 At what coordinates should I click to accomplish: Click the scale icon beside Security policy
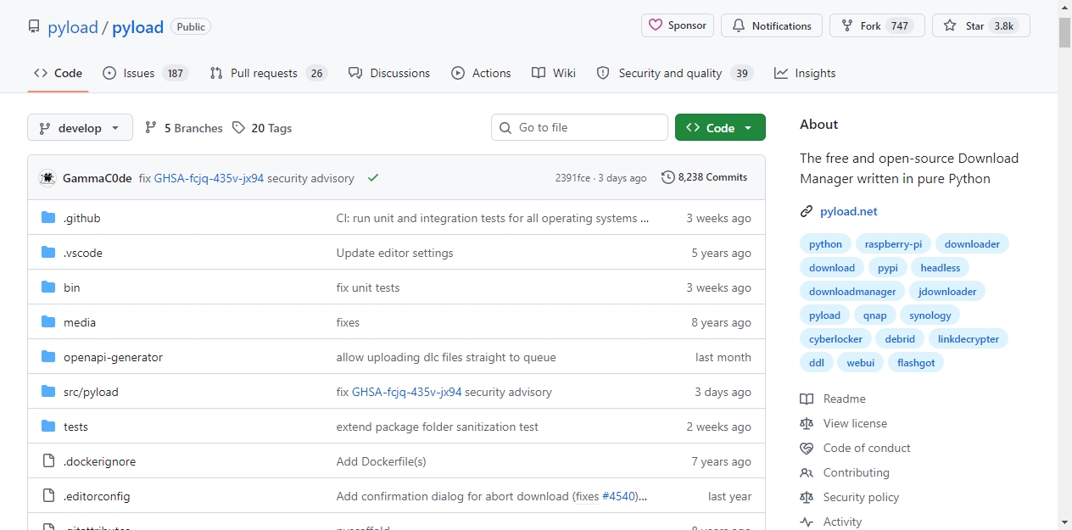click(807, 497)
